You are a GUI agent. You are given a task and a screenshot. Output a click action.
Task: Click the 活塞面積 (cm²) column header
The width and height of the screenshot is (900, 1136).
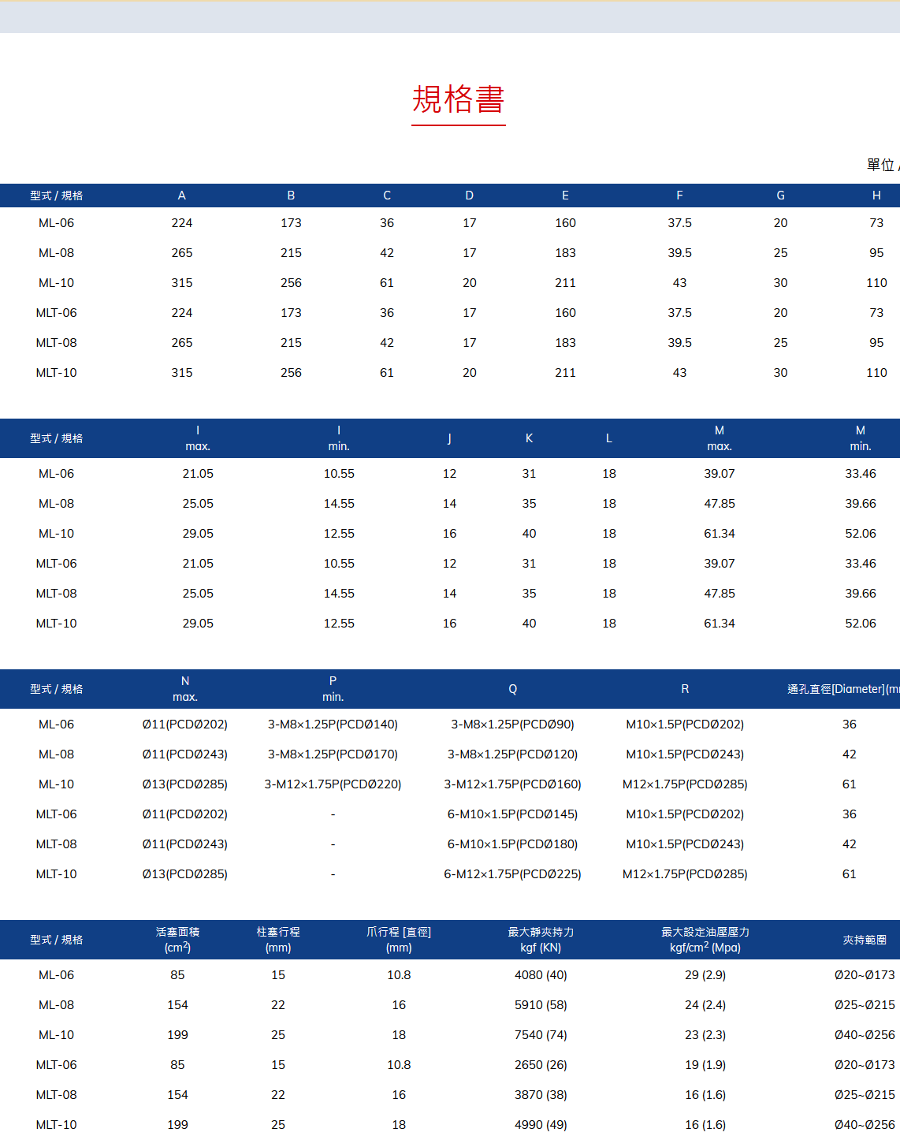coord(177,940)
